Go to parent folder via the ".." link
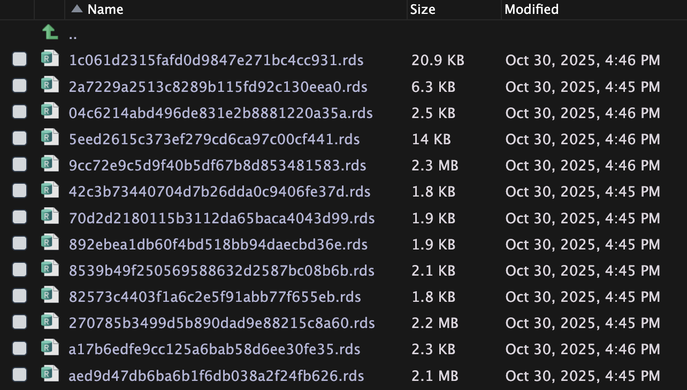Viewport: 687px width, 390px height. pos(73,35)
